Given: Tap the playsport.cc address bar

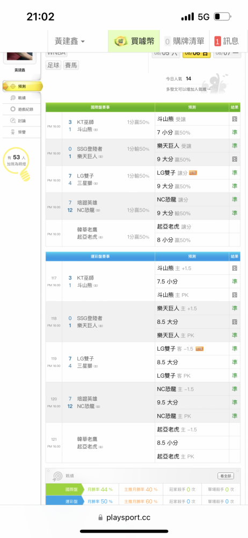Looking at the screenshot, I should pos(124,518).
